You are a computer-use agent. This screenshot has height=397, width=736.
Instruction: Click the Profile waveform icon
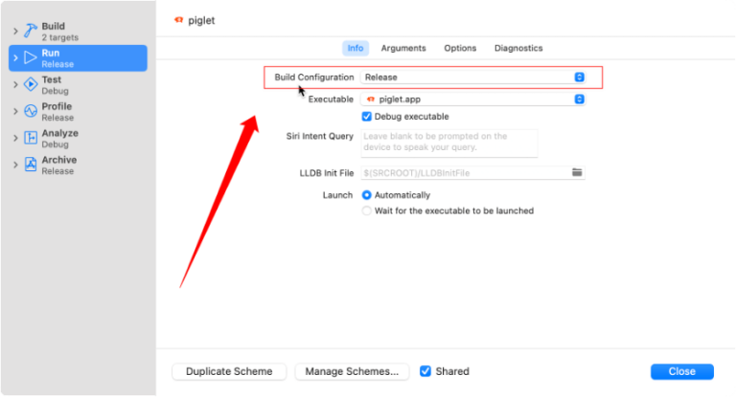click(x=31, y=111)
